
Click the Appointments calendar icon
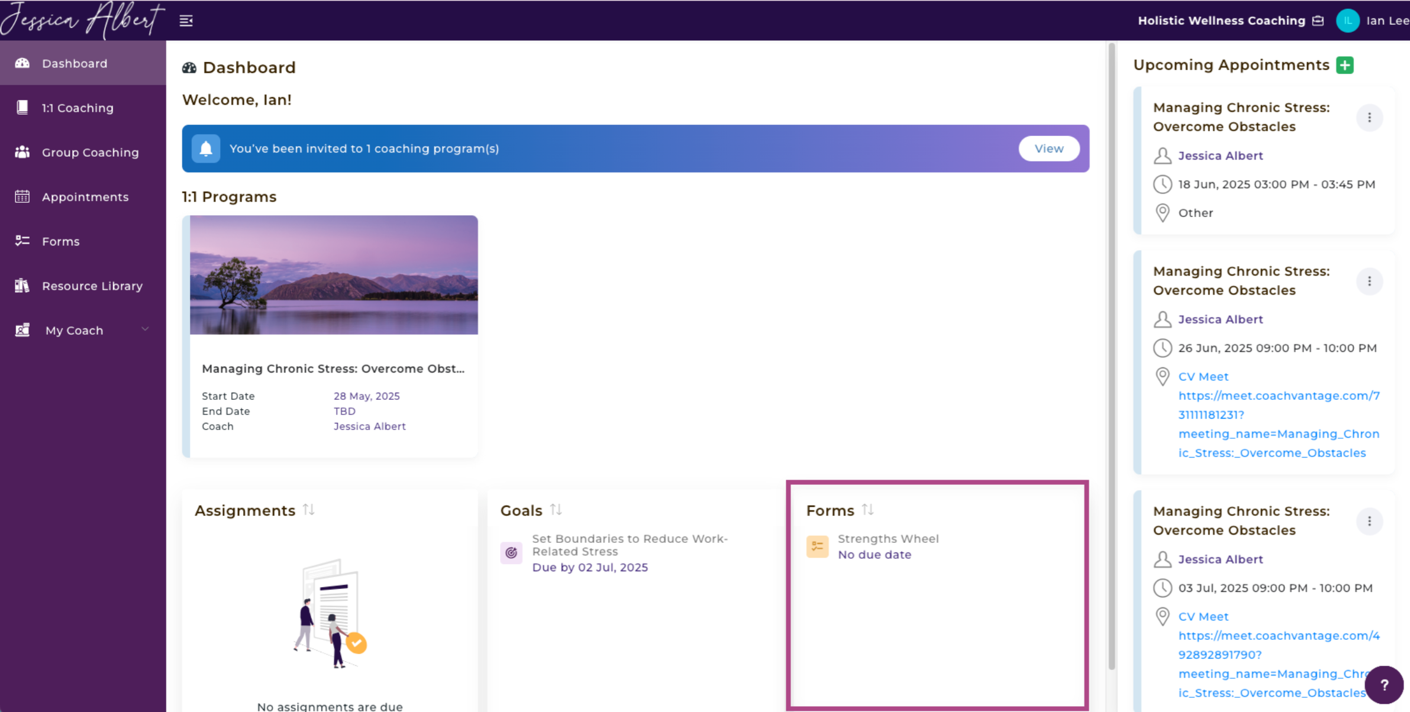[22, 196]
